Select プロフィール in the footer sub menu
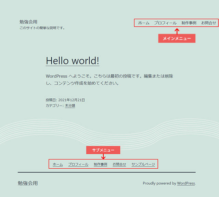Screen dimensions: 219x197 click(78, 165)
